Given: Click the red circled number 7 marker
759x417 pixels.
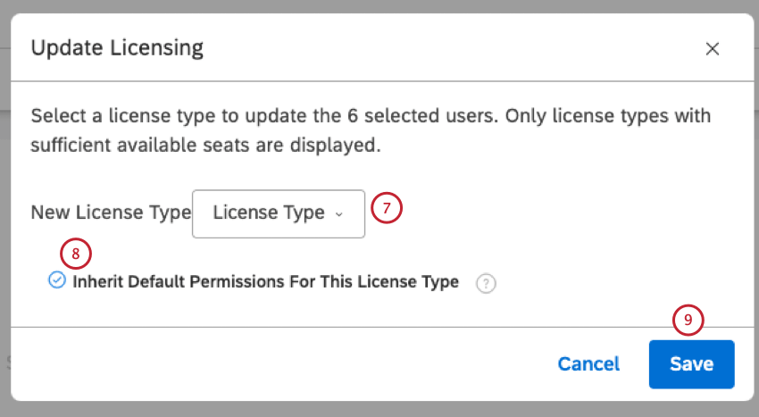Looking at the screenshot, I should pyautogui.click(x=387, y=209).
